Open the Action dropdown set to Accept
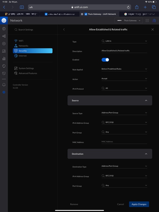 124,78
